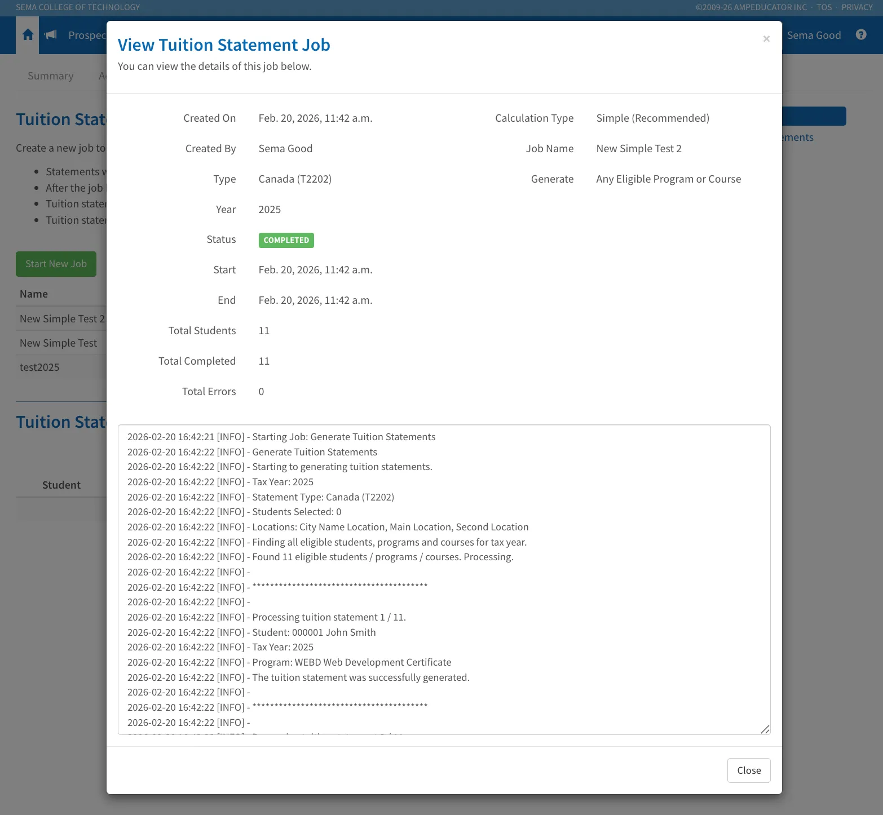
Task: Click the PRIVACY link in header
Action: (857, 7)
